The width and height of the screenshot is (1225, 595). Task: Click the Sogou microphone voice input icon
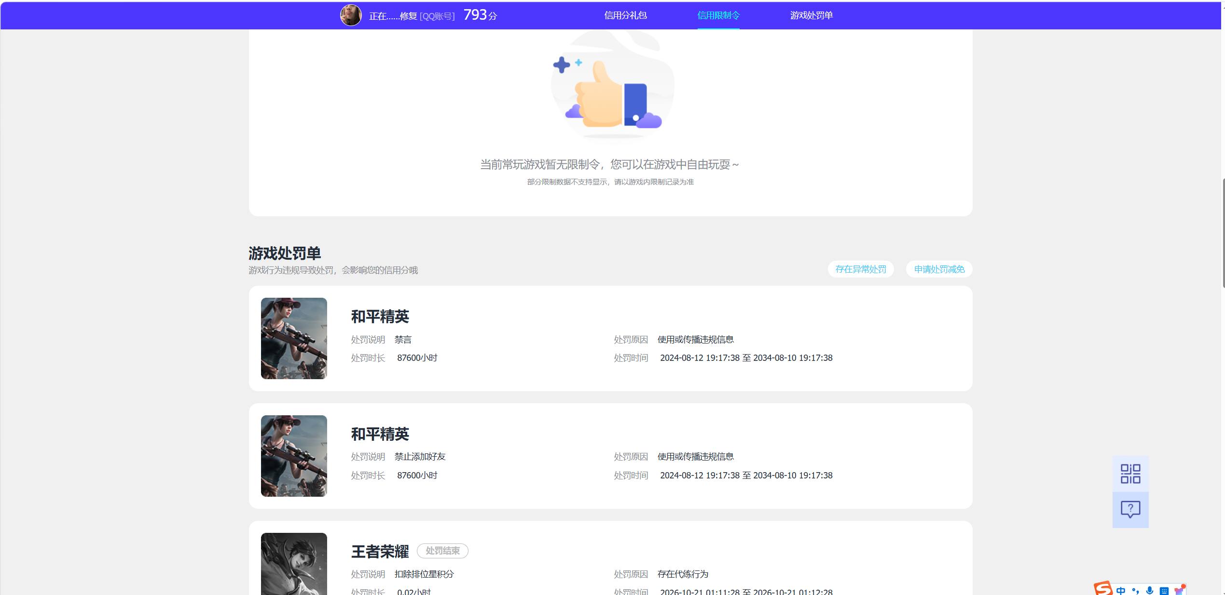(1150, 590)
